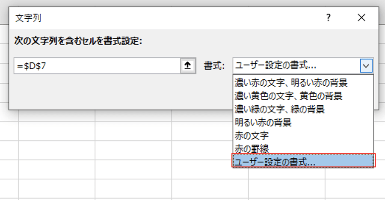Pick 明るい赤の背景 from the list
The width and height of the screenshot is (385, 200).
303,122
